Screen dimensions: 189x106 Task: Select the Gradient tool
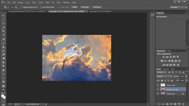[x=3, y=58]
